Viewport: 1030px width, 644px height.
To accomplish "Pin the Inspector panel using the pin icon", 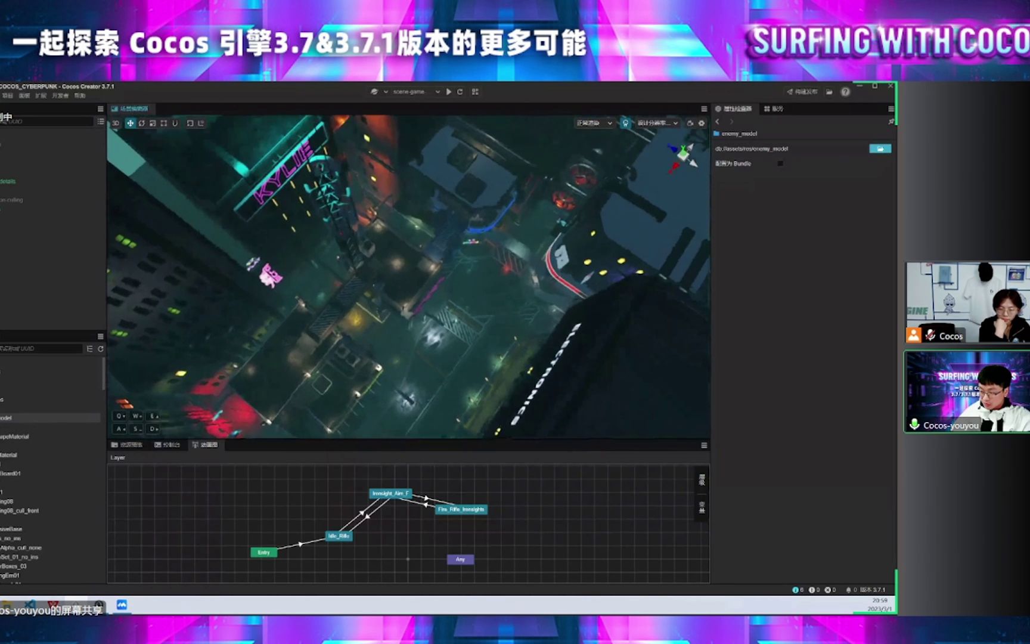I will pos(891,121).
